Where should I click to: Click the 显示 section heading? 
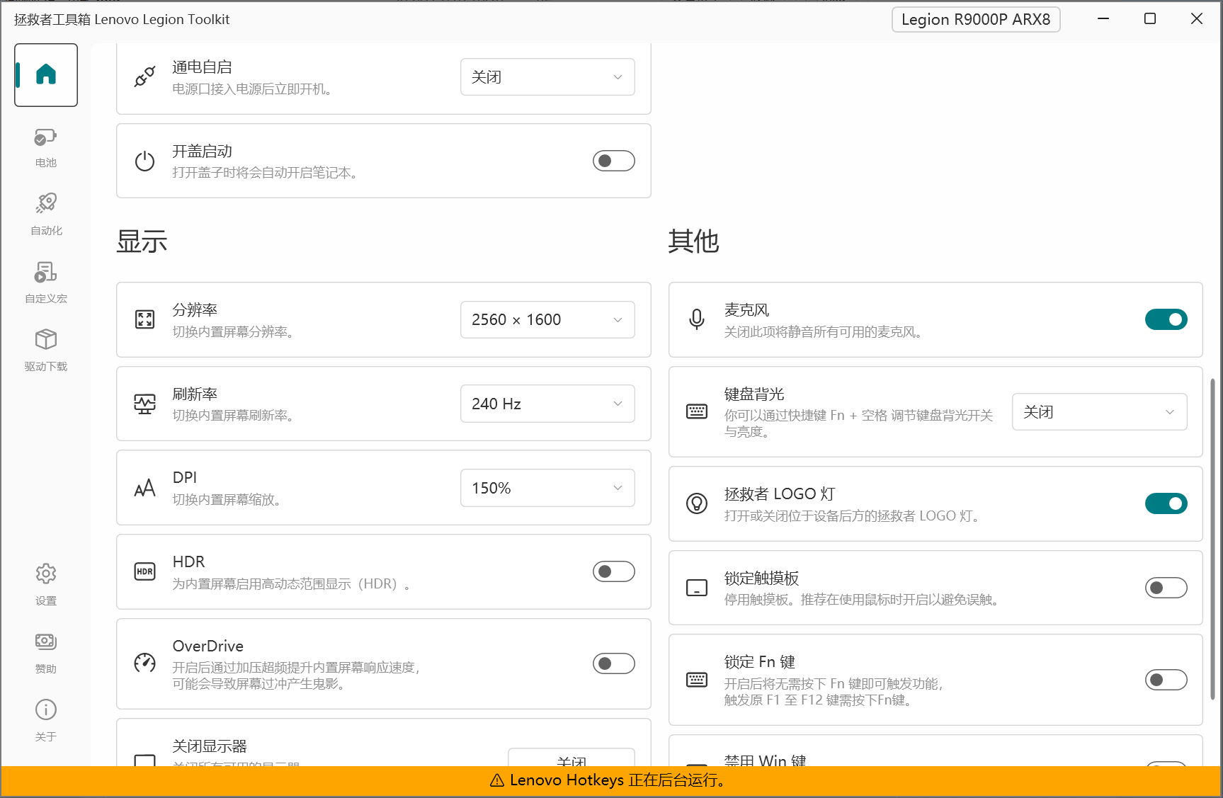(142, 241)
